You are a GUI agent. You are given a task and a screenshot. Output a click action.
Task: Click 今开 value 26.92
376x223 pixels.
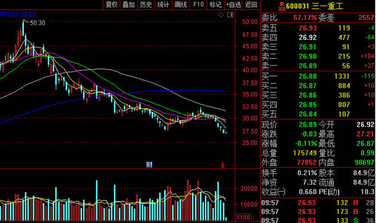[x=365, y=124]
